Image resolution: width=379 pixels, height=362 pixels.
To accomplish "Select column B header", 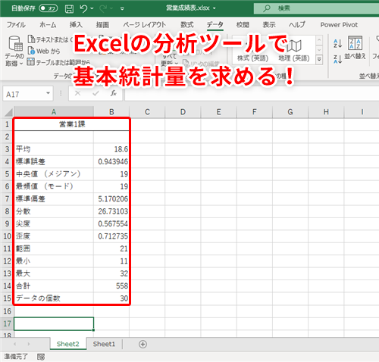I will pos(111,112).
